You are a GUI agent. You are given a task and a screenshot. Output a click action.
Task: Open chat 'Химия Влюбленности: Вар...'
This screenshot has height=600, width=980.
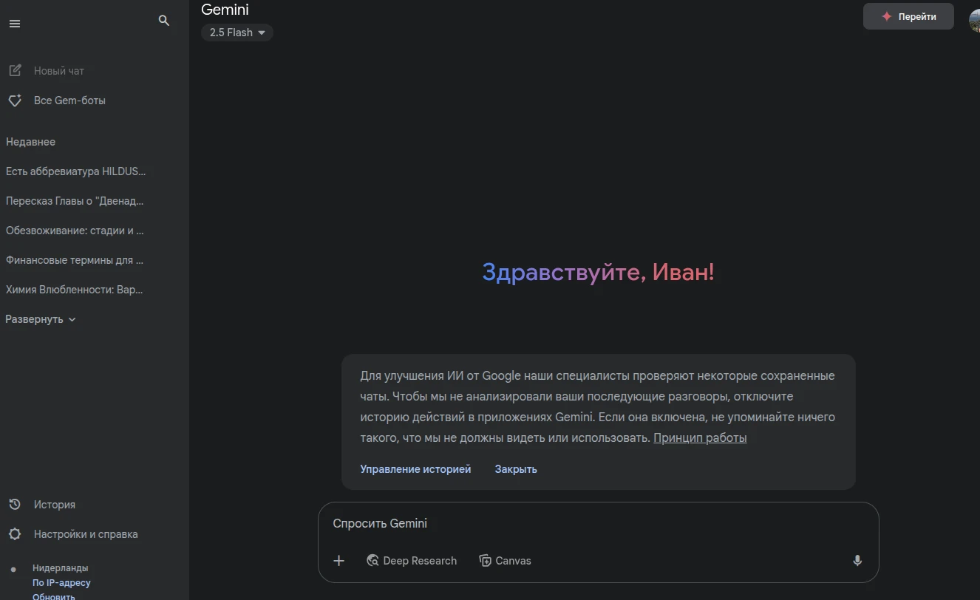[x=75, y=290]
